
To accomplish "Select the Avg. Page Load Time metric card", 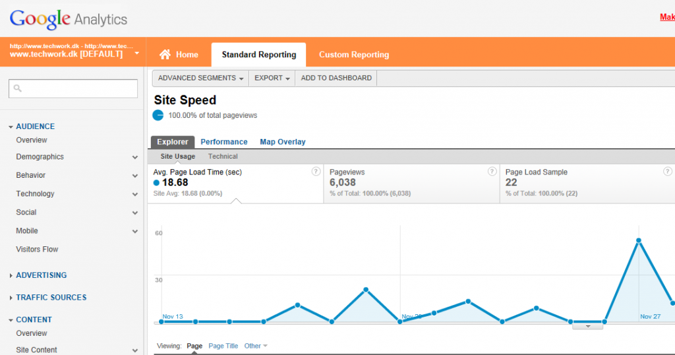I will coord(235,183).
